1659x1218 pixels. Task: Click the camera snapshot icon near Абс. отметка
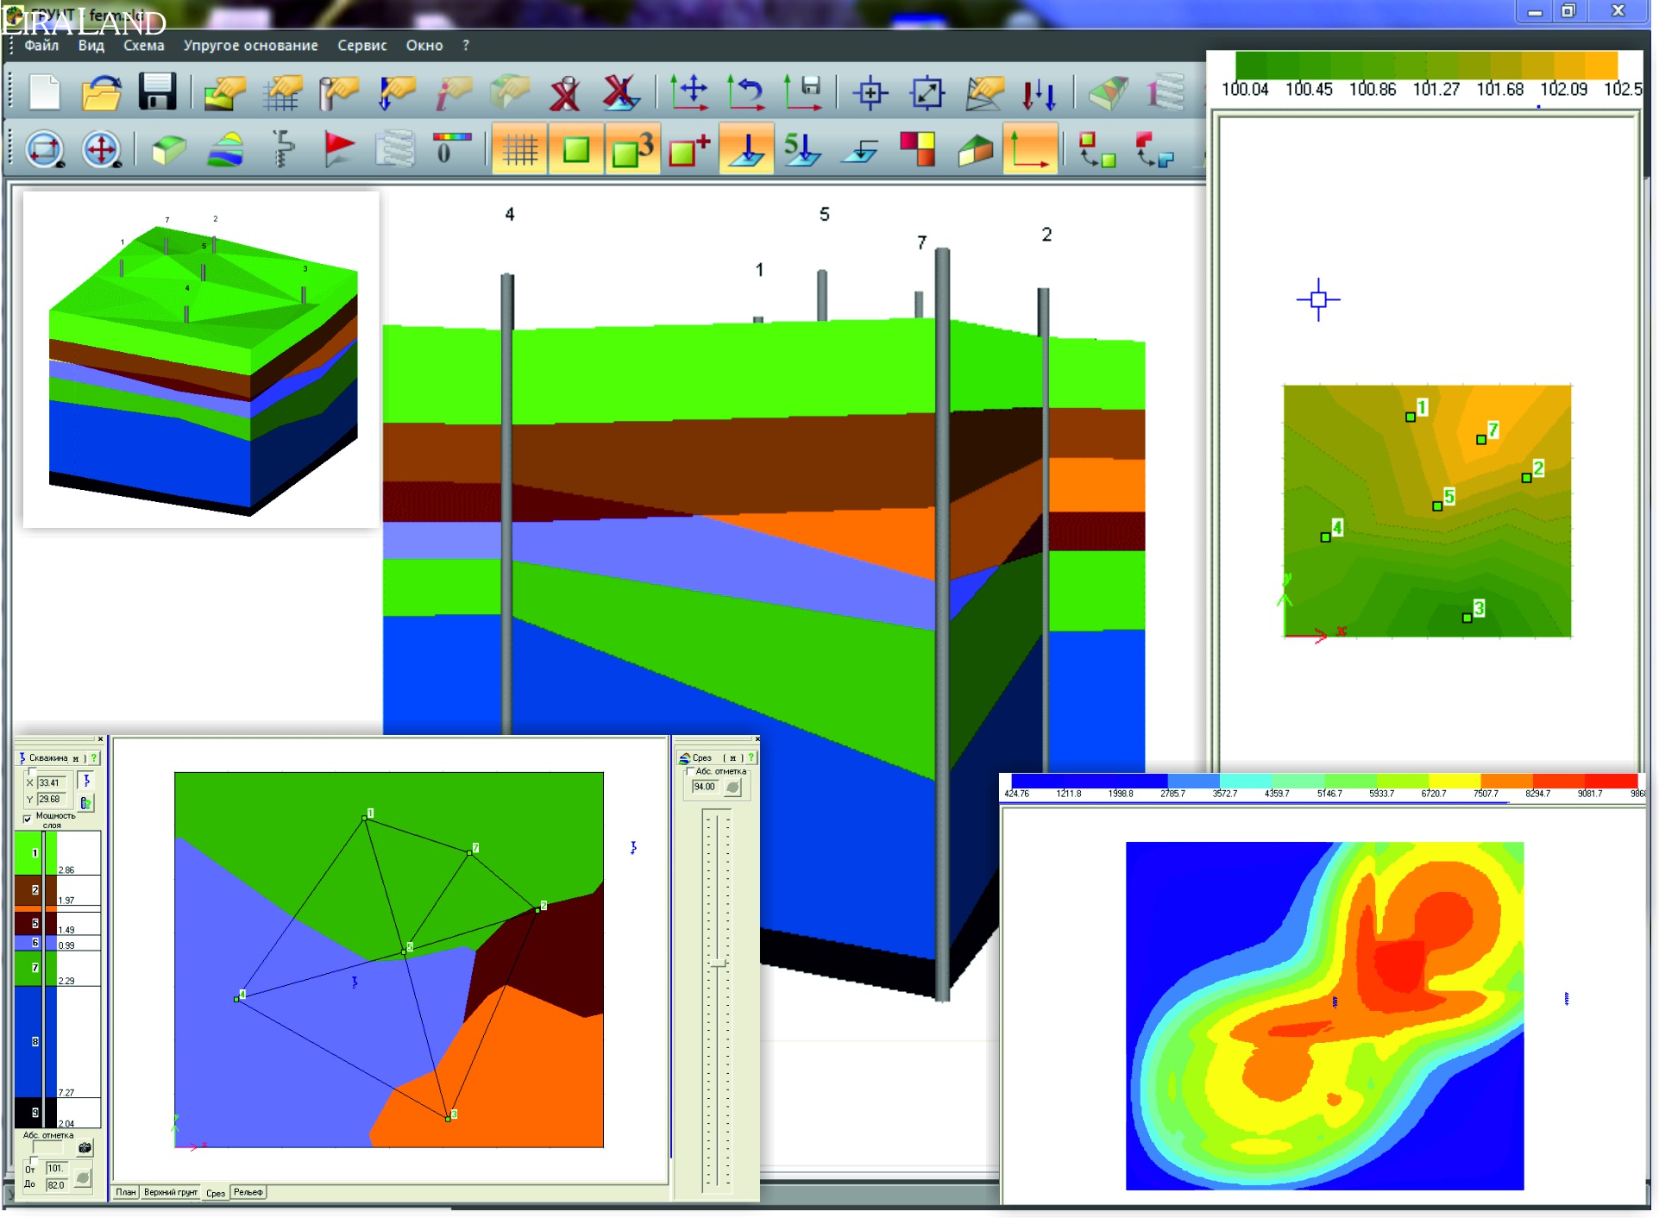85,1148
